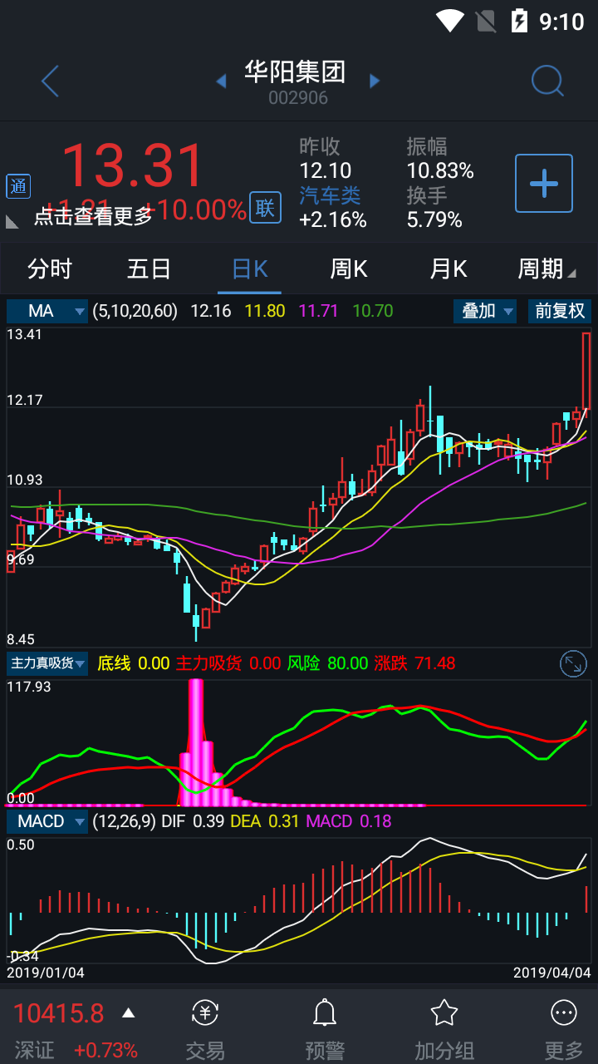Tap DEA 0.31 value

[266, 821]
